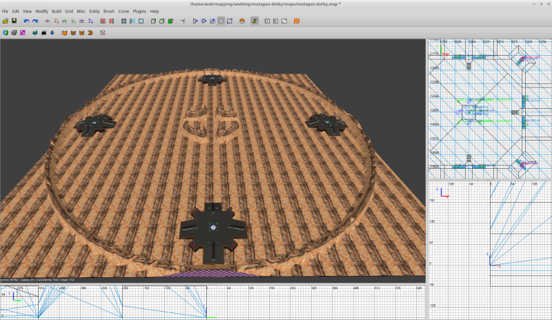This screenshot has width=552, height=320.
Task: Toggle the pressed texture lock button
Action: (255, 21)
